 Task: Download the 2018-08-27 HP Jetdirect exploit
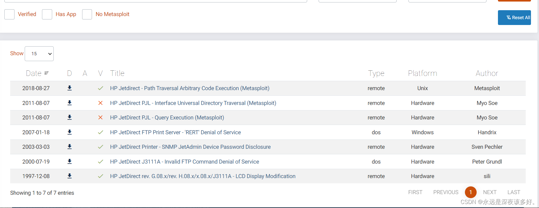pyautogui.click(x=69, y=88)
